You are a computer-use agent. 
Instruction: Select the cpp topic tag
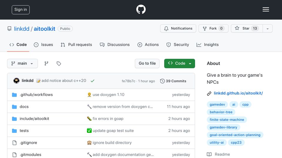(x=245, y=104)
